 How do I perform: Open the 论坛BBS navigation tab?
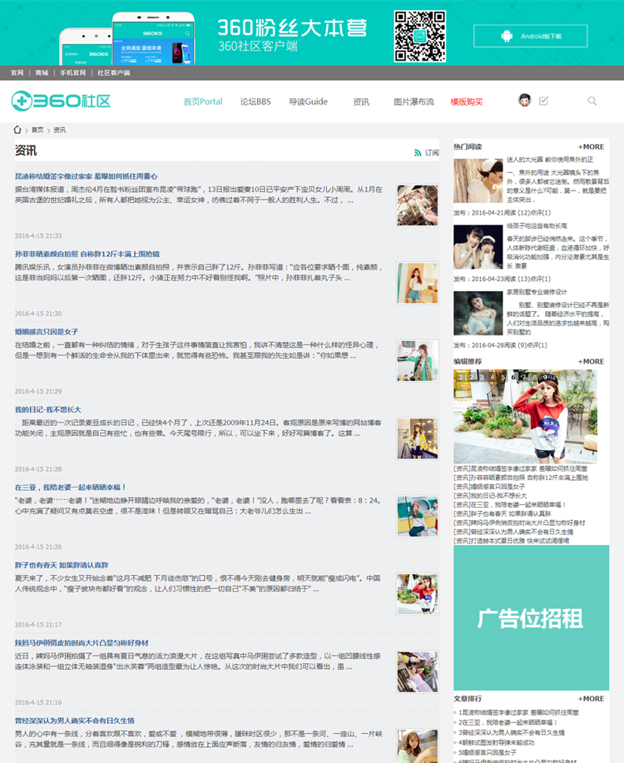coord(255,102)
